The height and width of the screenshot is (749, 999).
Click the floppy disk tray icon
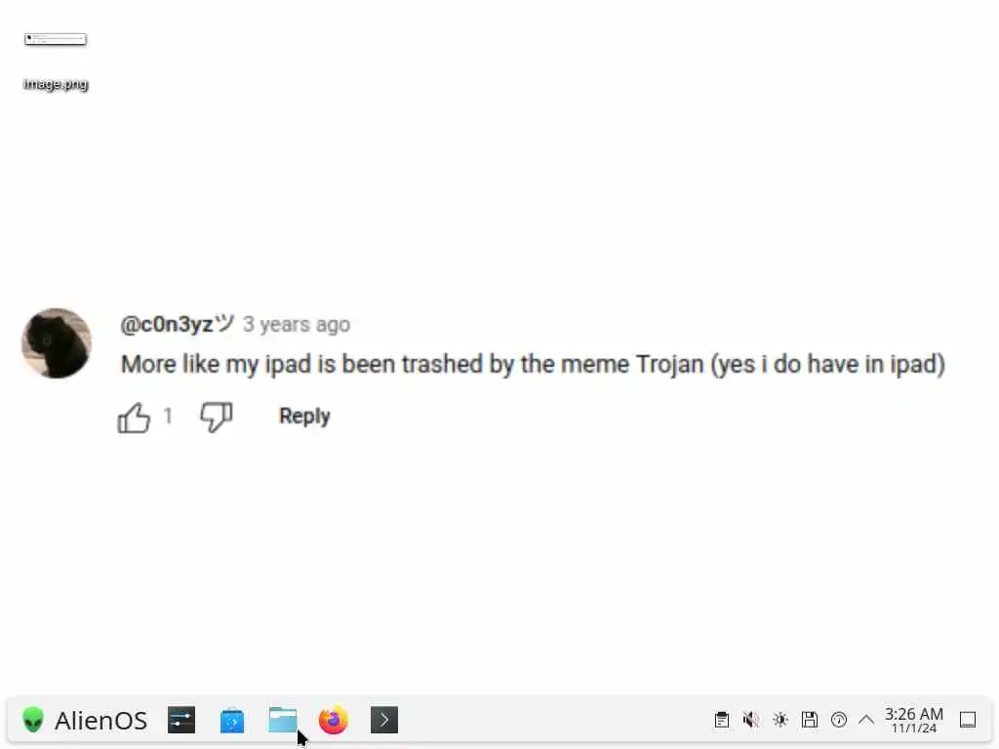point(810,720)
